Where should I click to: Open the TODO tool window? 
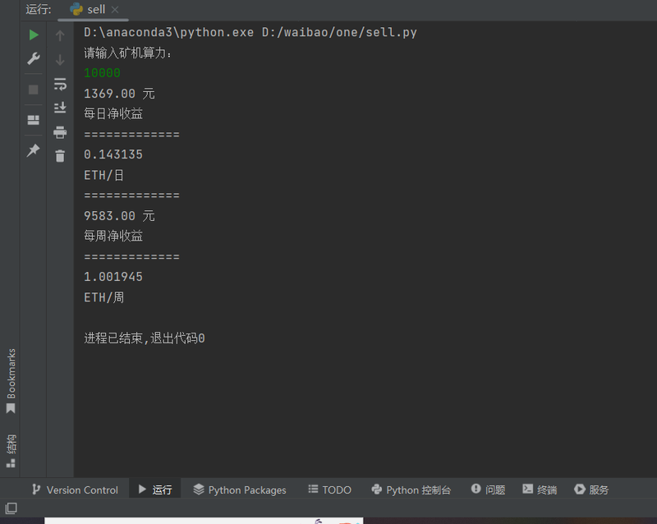coord(330,490)
